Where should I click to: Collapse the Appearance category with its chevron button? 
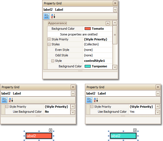[x=108, y=23]
